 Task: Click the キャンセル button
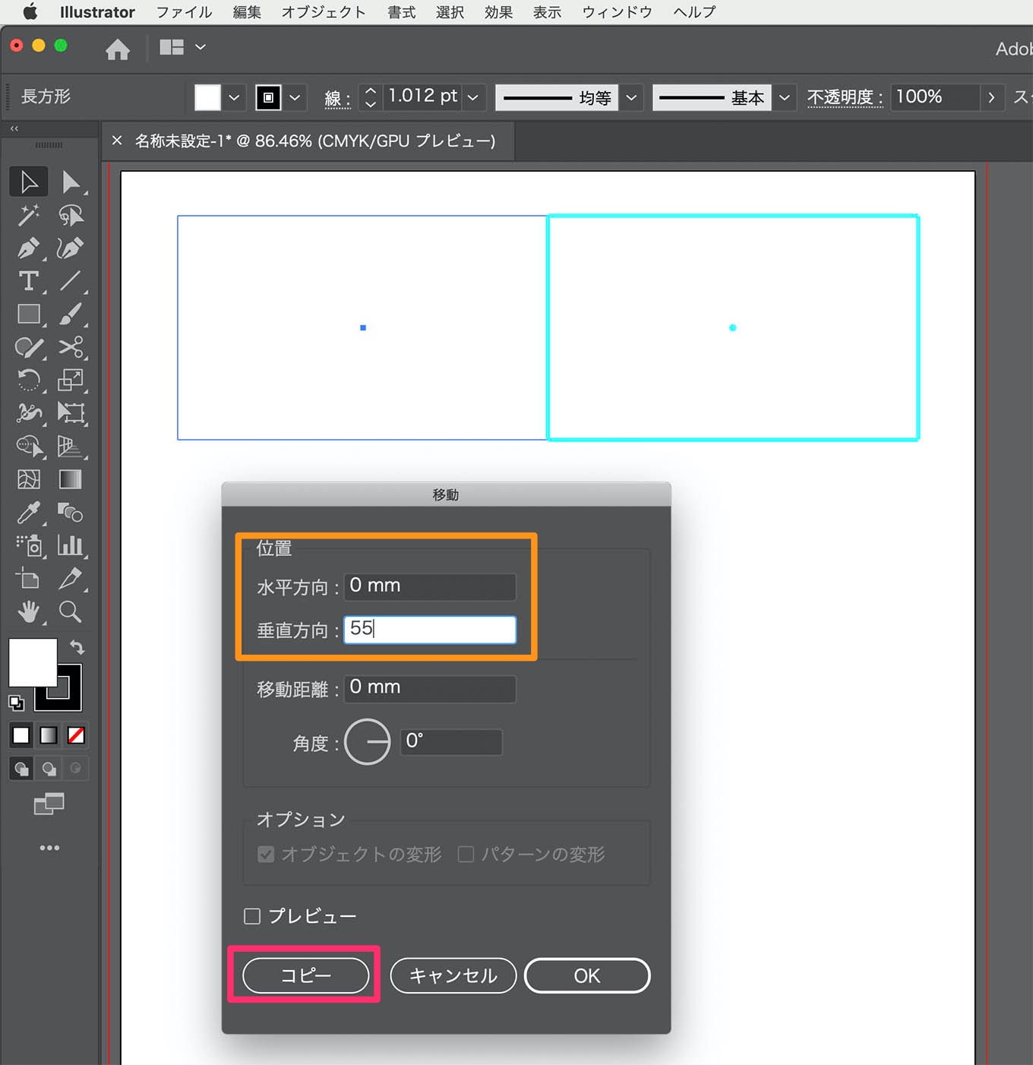click(x=453, y=975)
